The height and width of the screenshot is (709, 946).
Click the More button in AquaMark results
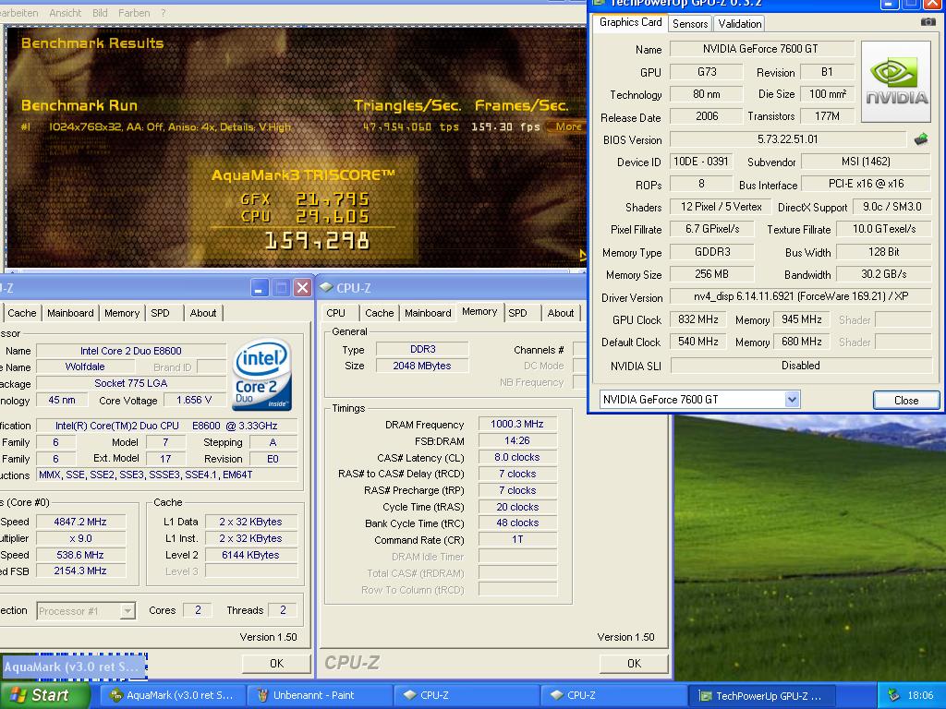[566, 126]
